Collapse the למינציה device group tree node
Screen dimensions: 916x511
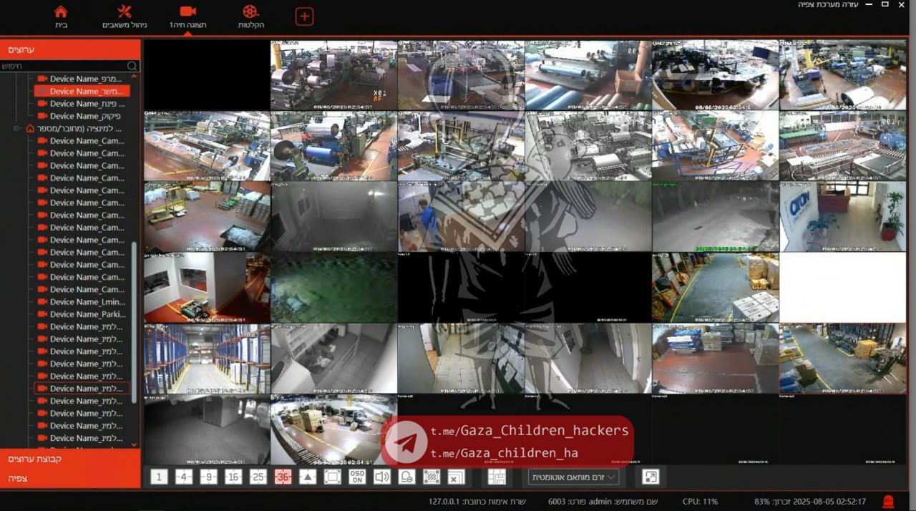tap(17, 129)
